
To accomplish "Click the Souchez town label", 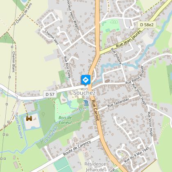I will (x=84, y=93).
